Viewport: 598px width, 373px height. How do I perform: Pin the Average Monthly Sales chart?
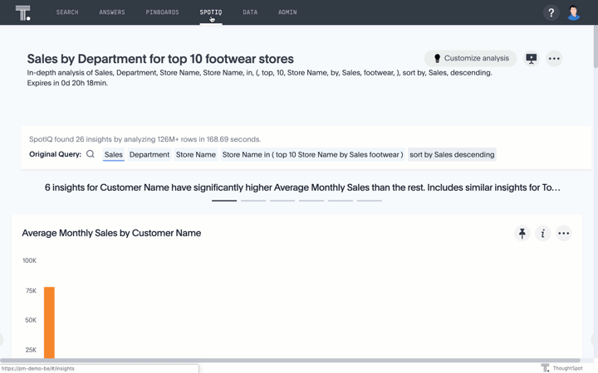click(522, 233)
